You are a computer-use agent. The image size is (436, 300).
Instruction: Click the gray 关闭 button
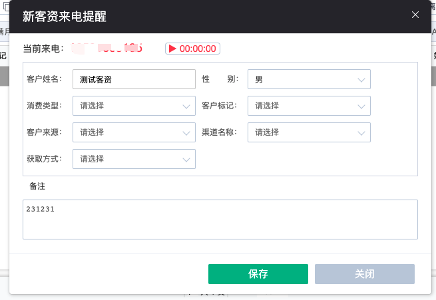(365, 274)
